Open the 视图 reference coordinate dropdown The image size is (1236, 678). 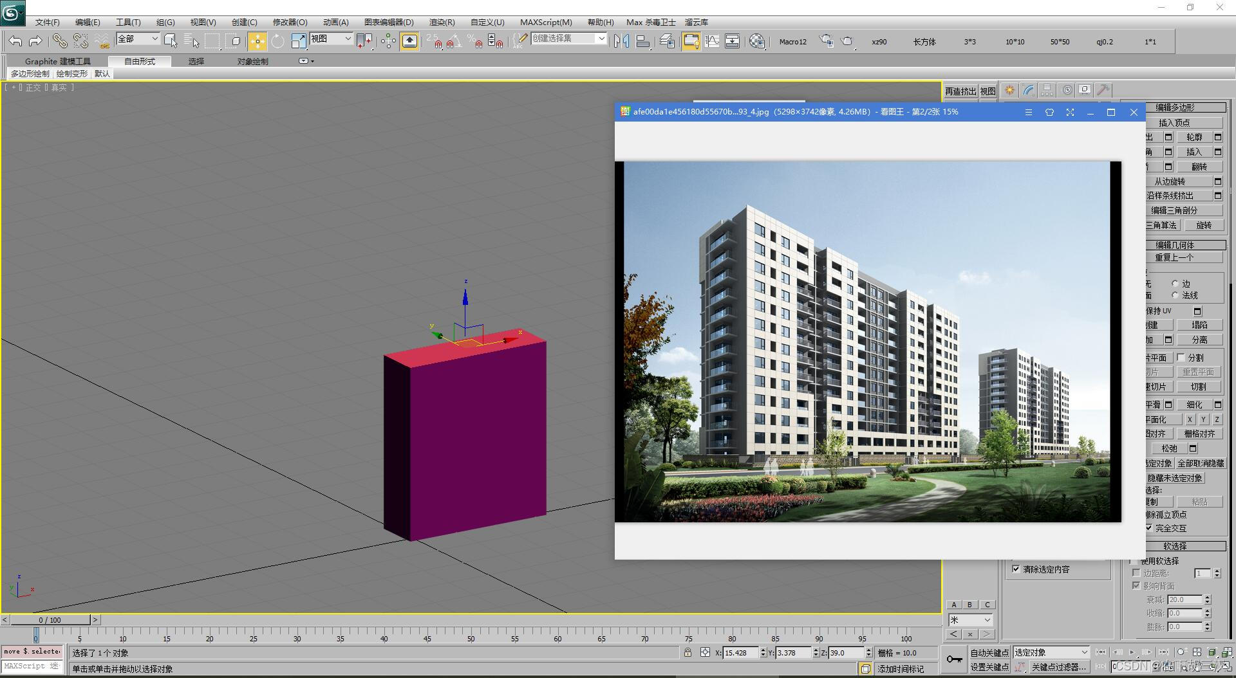(331, 39)
